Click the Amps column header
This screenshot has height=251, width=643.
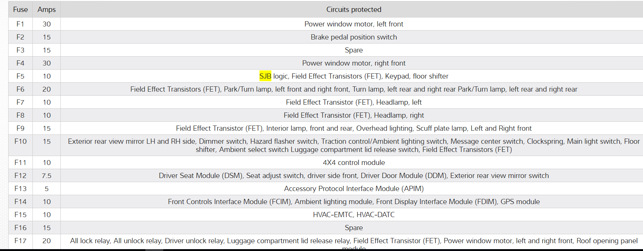pos(47,10)
